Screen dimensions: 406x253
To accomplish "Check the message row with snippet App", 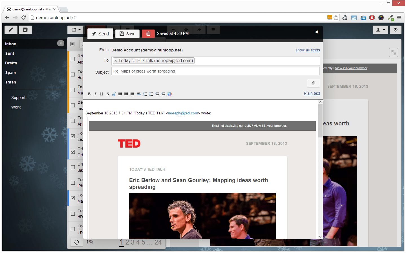I will click(73, 121).
